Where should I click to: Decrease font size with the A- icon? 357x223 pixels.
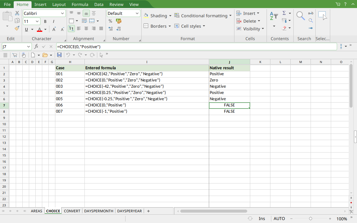coord(62,29)
